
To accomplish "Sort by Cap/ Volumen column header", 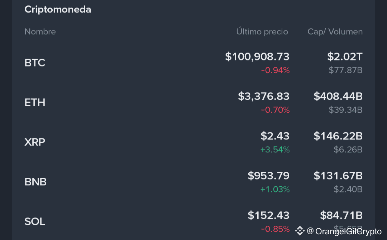I will tap(335, 31).
